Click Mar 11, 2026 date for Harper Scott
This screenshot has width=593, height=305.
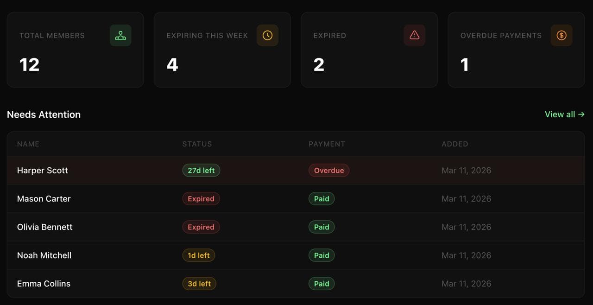coord(467,170)
